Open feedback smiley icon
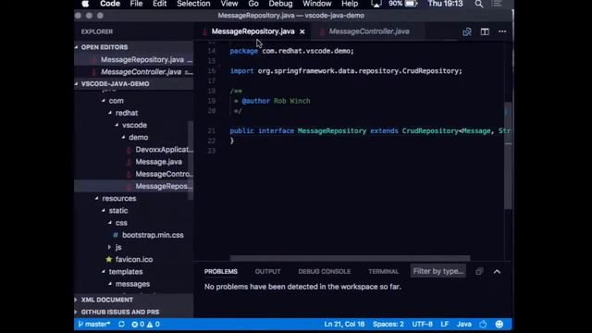The height and width of the screenshot is (333, 592). click(499, 324)
